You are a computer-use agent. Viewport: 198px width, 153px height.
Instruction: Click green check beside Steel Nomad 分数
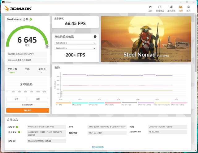[x=31, y=19]
